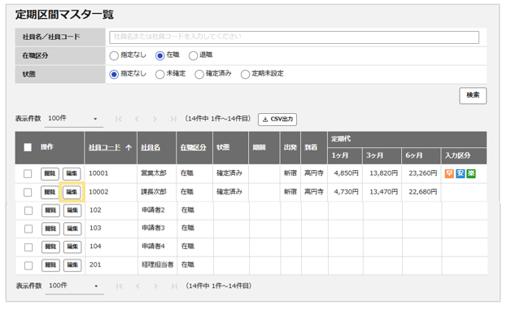The height and width of the screenshot is (314, 507).
Task: Tick the checkbox for employee 201
Action: 28,265
